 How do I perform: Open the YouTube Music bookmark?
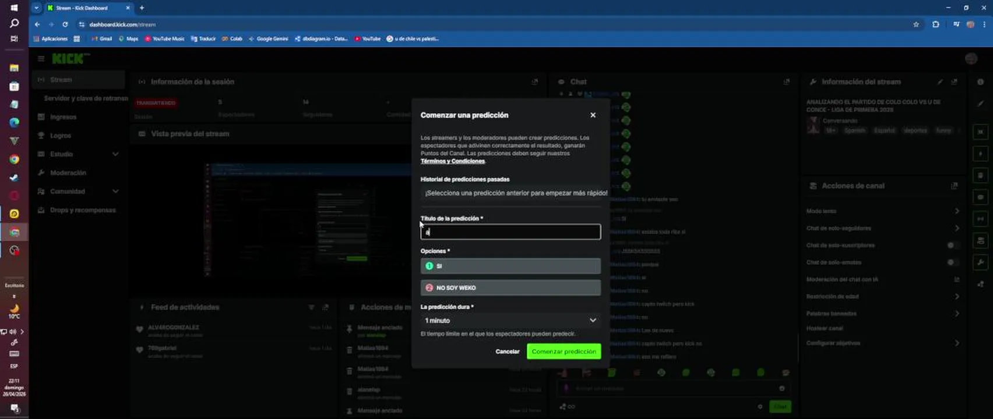point(164,39)
